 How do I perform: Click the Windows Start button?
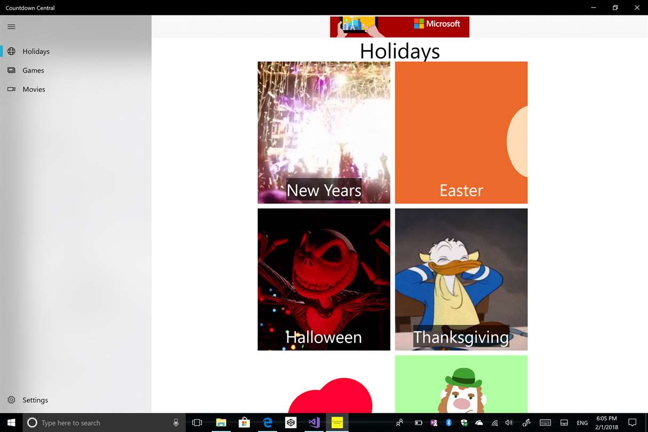(11, 422)
